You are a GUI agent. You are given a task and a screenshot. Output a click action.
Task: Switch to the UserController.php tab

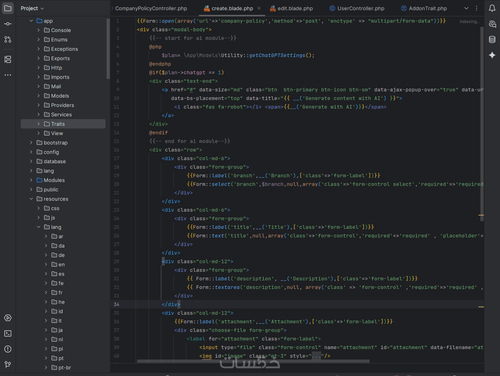coord(361,8)
